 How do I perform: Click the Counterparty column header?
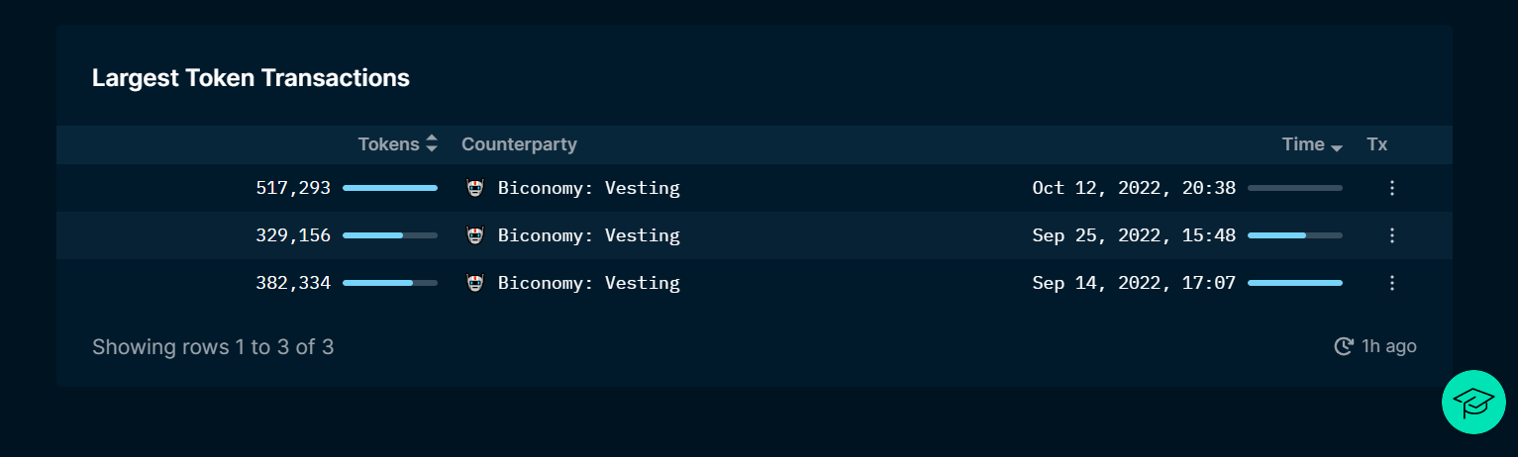519,144
